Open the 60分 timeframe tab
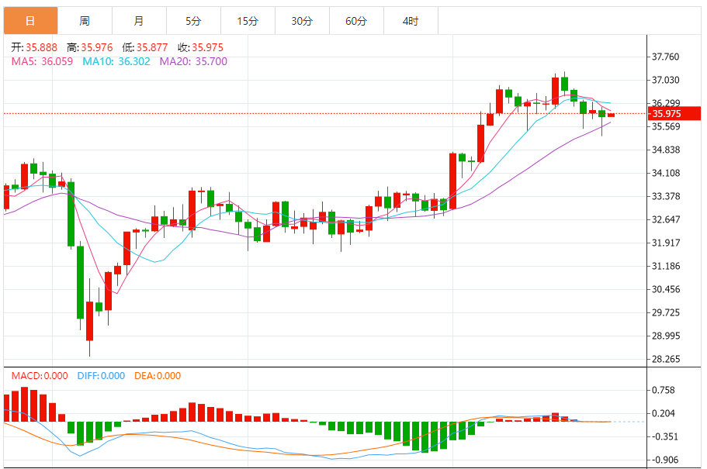Viewport: 707px width, 469px height. point(356,21)
